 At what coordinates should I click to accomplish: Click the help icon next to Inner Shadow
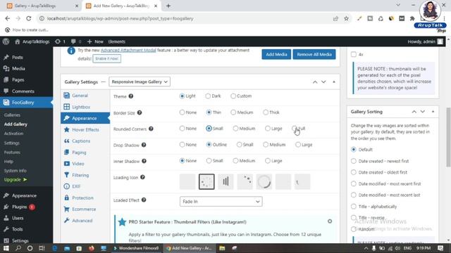(144, 161)
